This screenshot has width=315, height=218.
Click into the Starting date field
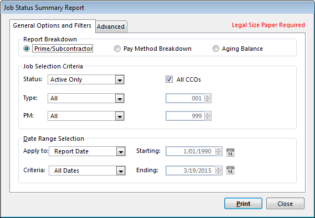[x=190, y=151]
